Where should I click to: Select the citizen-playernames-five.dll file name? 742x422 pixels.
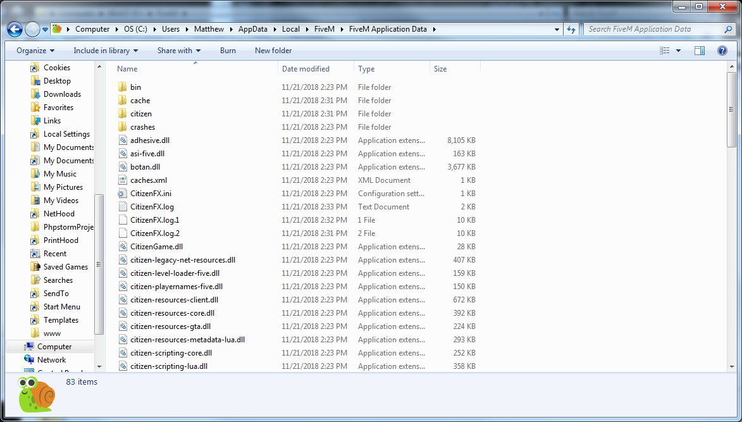[x=176, y=286]
